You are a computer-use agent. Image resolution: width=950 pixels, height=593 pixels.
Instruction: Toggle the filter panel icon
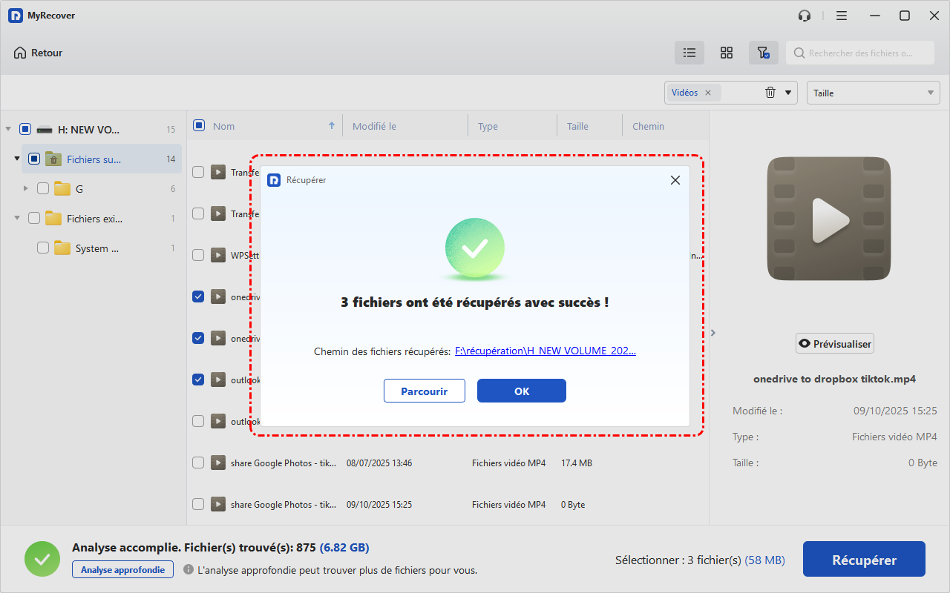pos(763,53)
